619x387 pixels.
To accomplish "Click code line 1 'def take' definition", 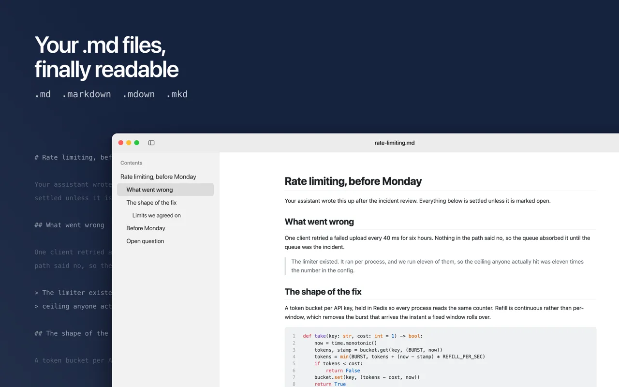I will pyautogui.click(x=363, y=336).
